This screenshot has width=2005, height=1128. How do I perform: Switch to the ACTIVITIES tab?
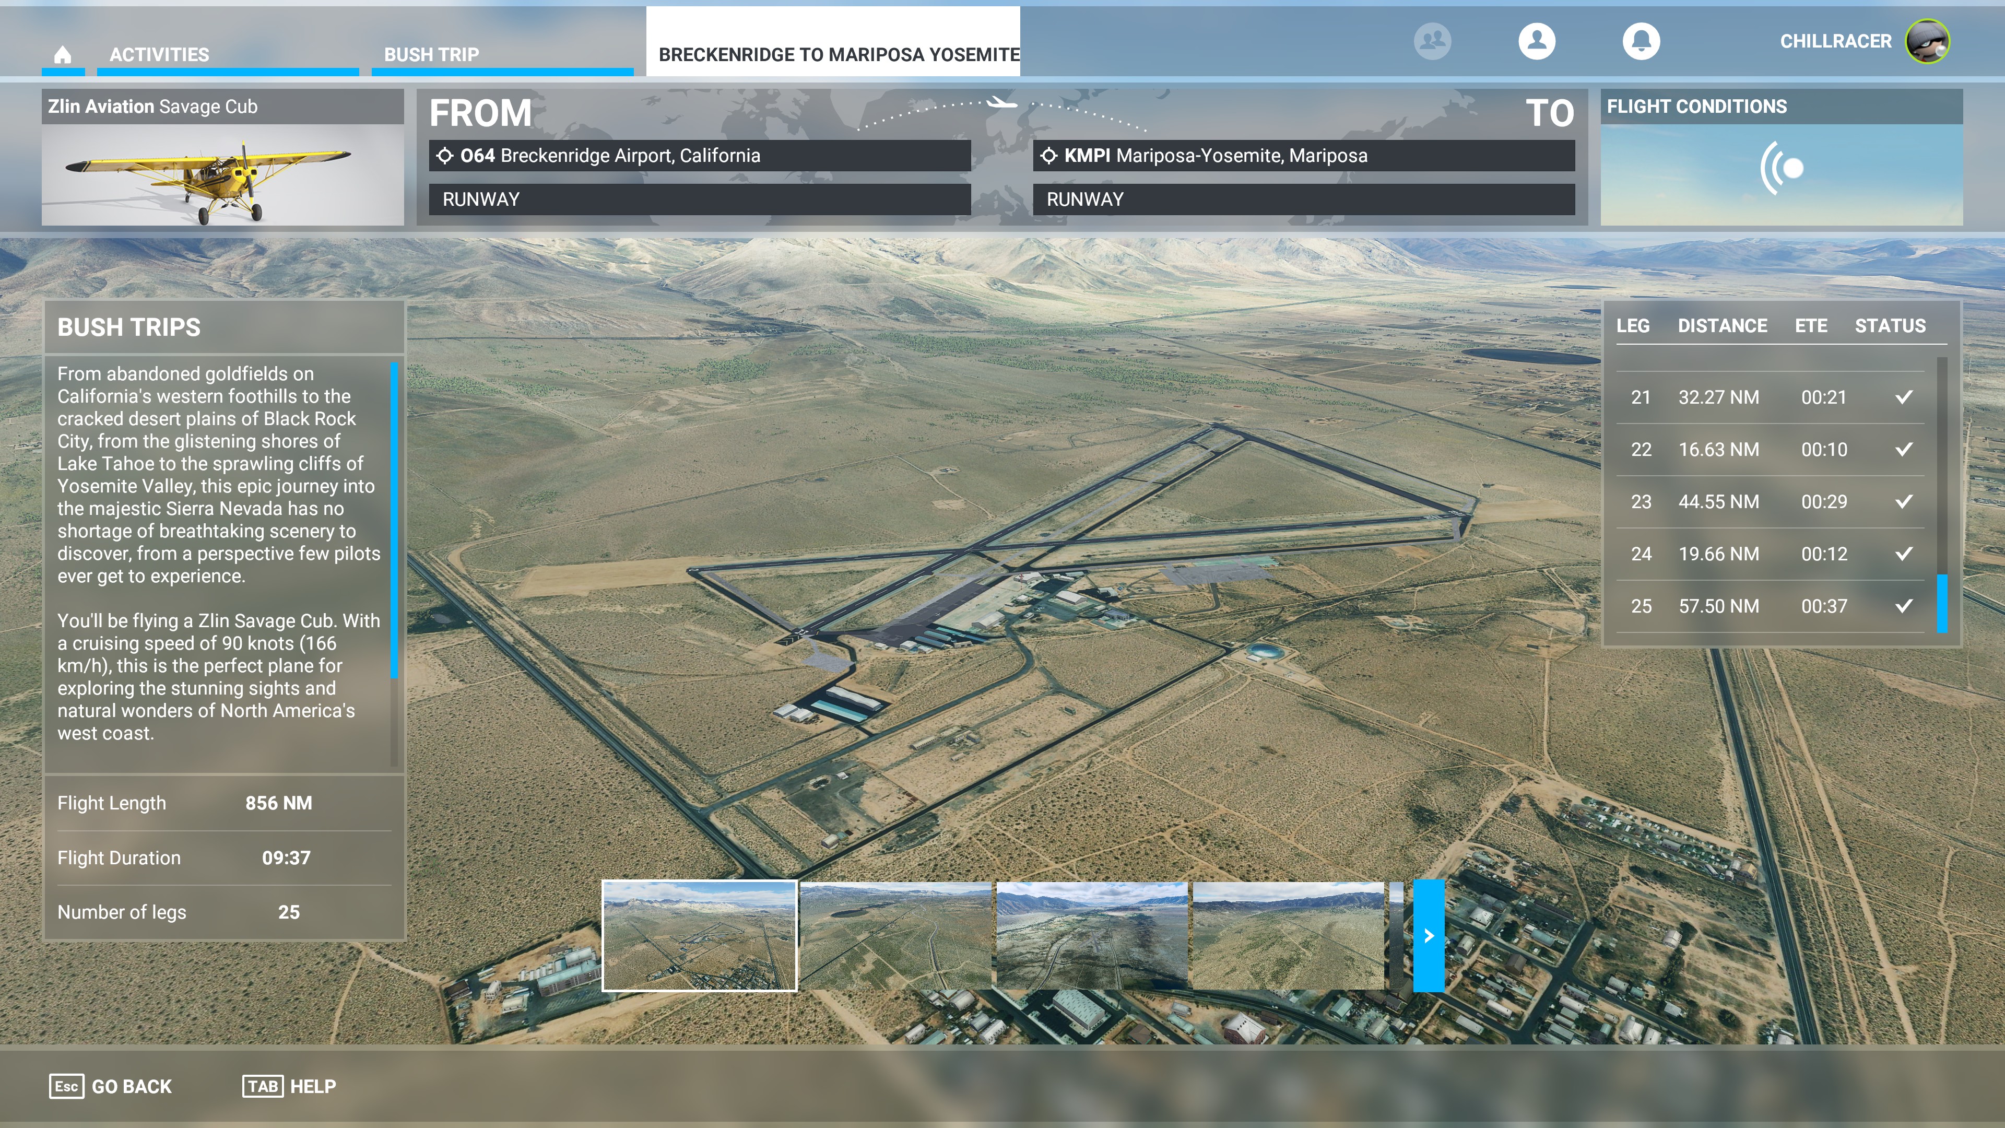tap(159, 54)
